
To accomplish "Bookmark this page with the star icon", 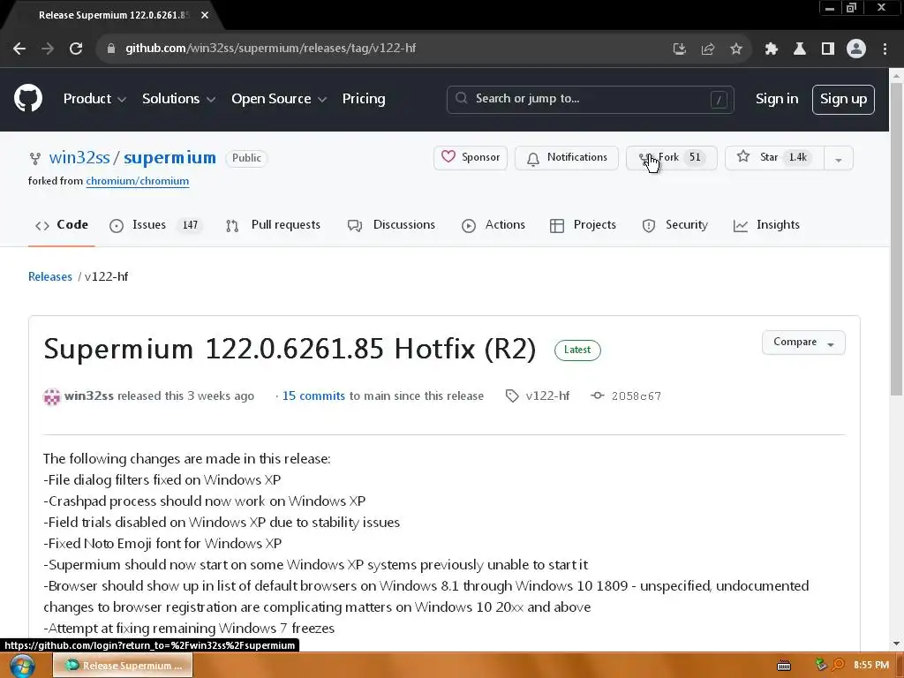I will 736,49.
